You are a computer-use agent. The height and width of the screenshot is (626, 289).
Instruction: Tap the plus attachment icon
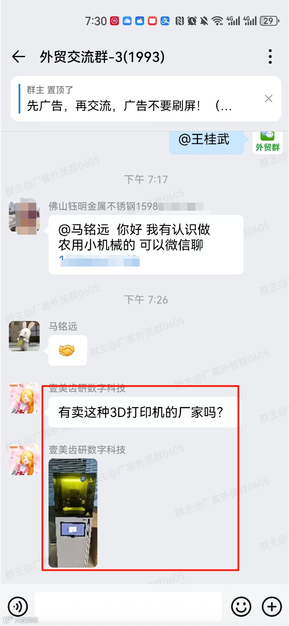[272, 607]
